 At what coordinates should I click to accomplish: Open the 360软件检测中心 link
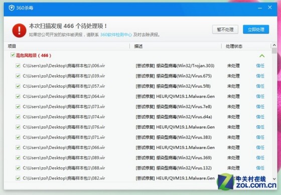(x=116, y=35)
